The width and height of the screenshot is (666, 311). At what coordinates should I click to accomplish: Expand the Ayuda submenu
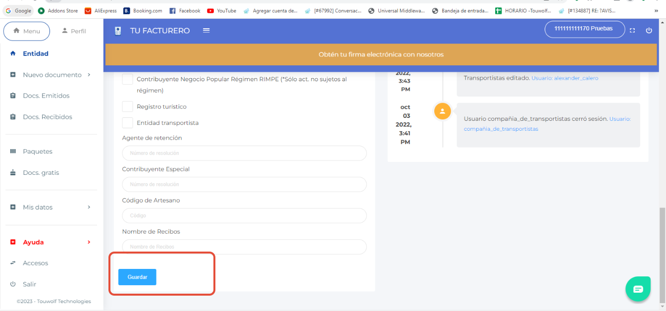pyautogui.click(x=51, y=242)
